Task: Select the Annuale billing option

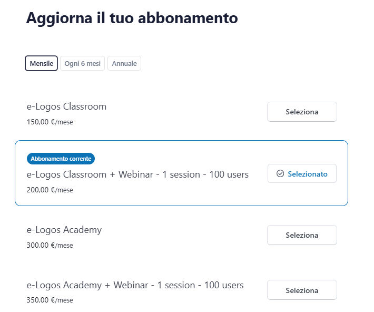Action: [x=124, y=63]
